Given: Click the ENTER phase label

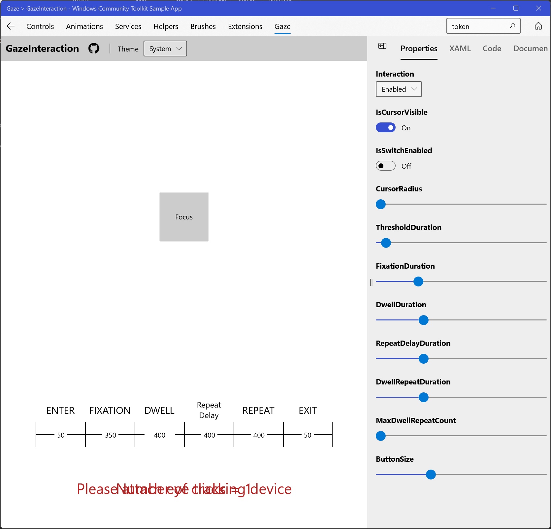Looking at the screenshot, I should [60, 411].
